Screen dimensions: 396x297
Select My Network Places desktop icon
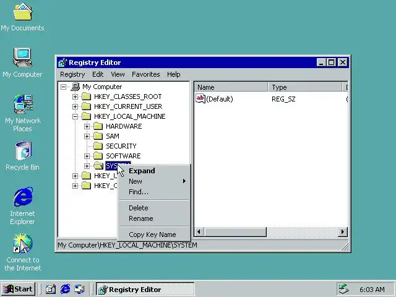pos(23,104)
